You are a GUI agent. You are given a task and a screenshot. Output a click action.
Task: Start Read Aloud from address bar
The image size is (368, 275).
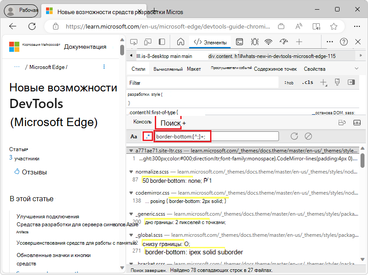pyautogui.click(x=299, y=26)
